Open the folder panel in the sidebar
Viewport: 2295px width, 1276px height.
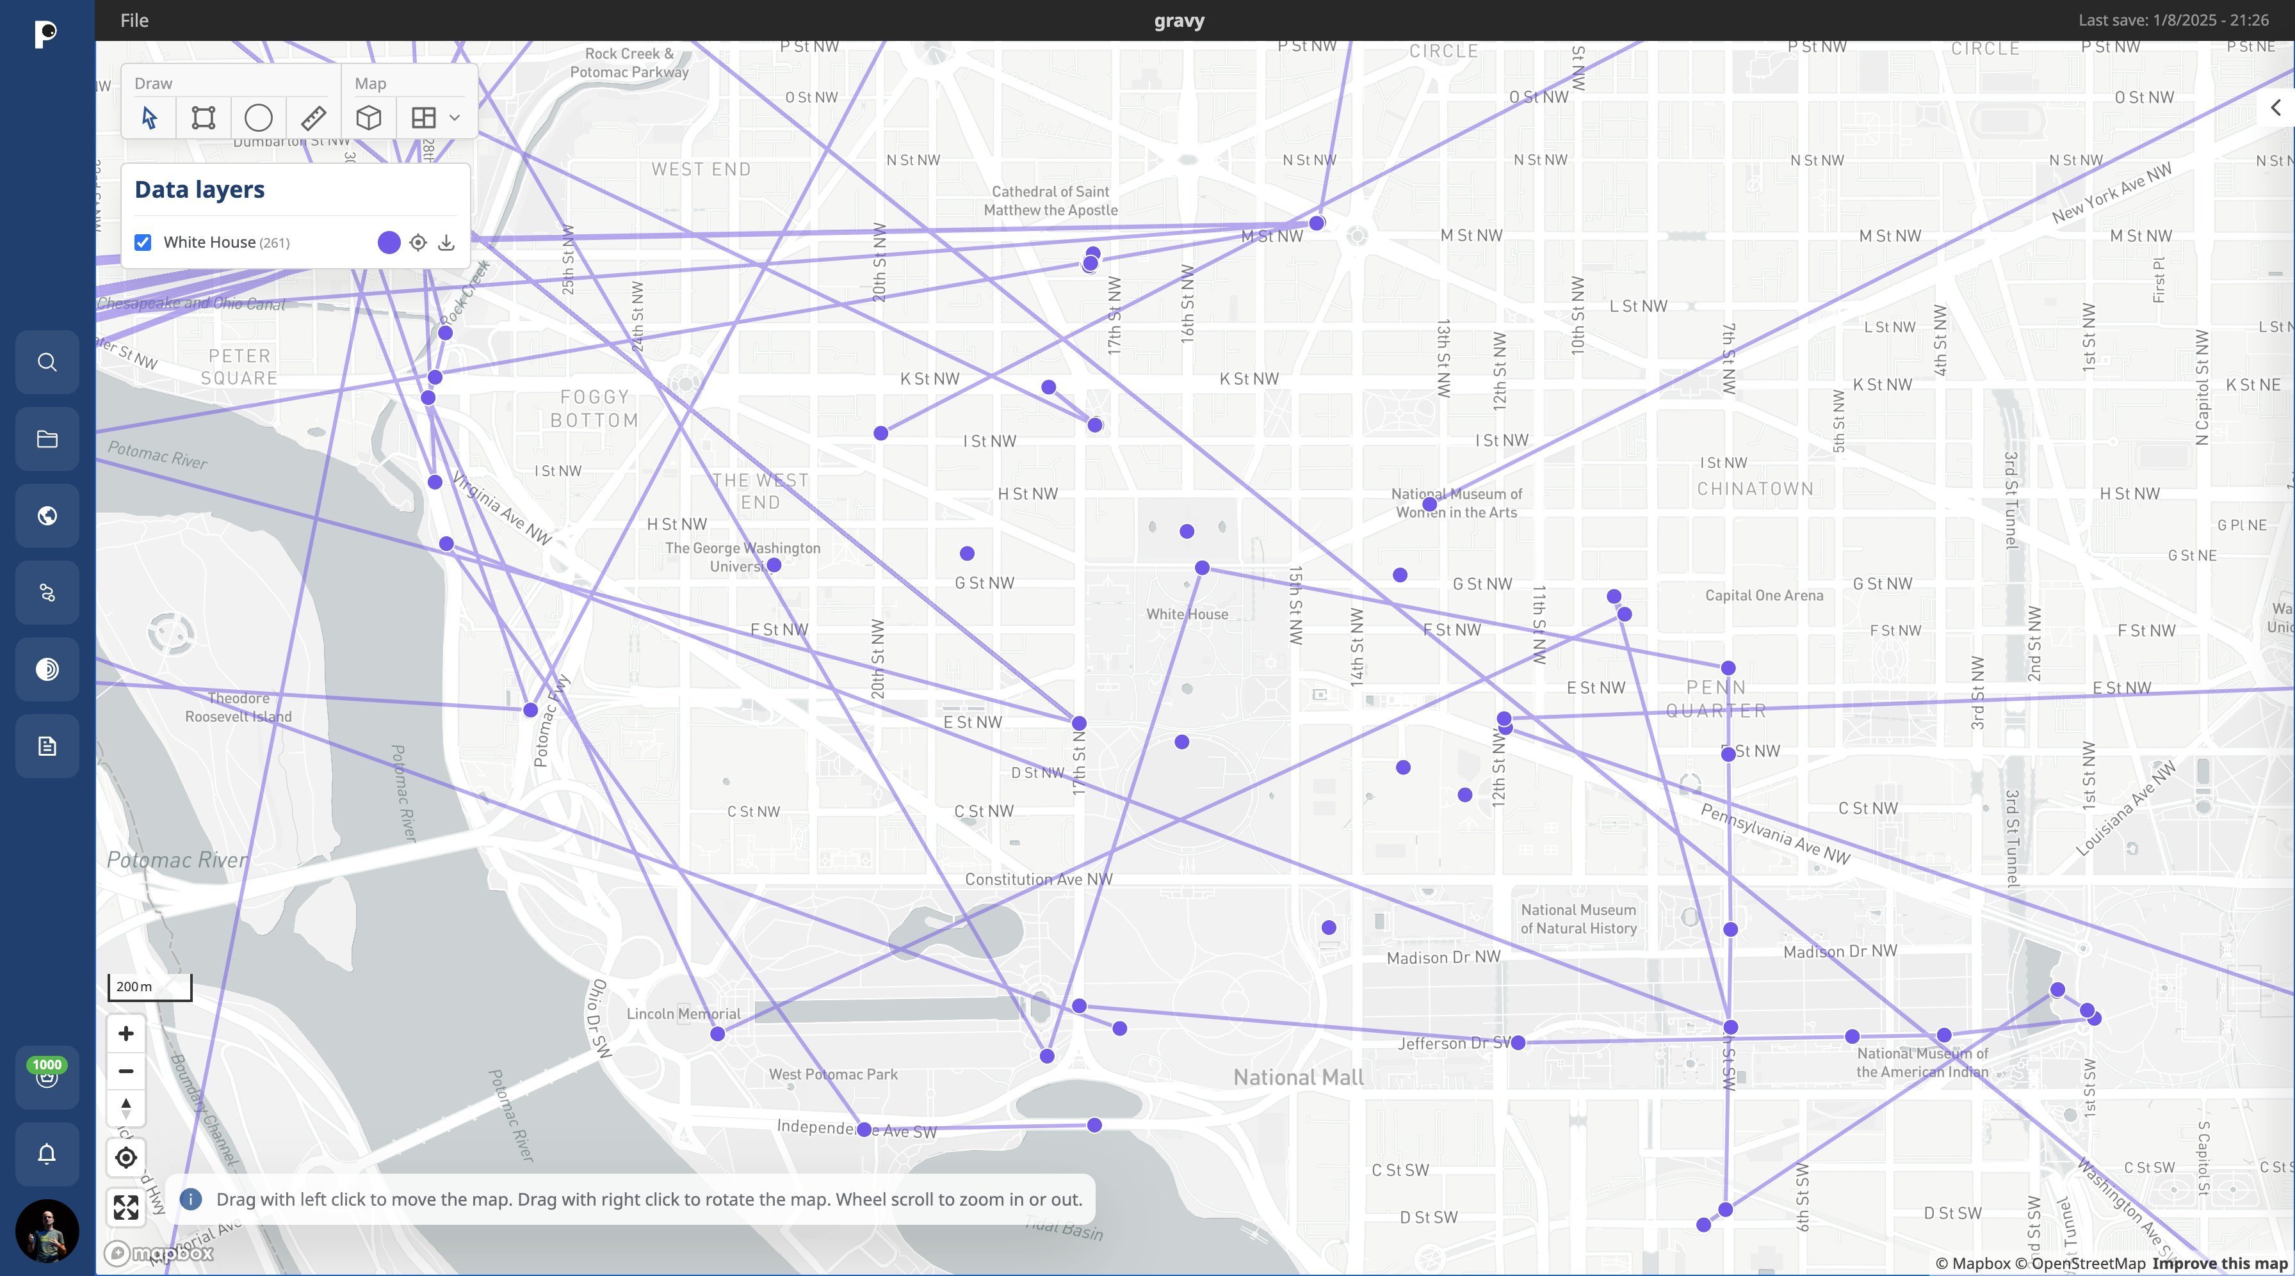click(x=46, y=439)
